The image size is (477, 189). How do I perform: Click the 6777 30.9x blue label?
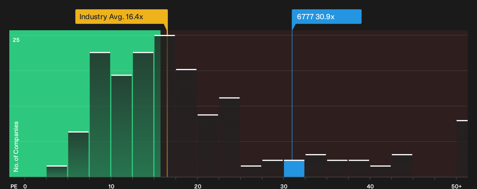click(x=327, y=17)
